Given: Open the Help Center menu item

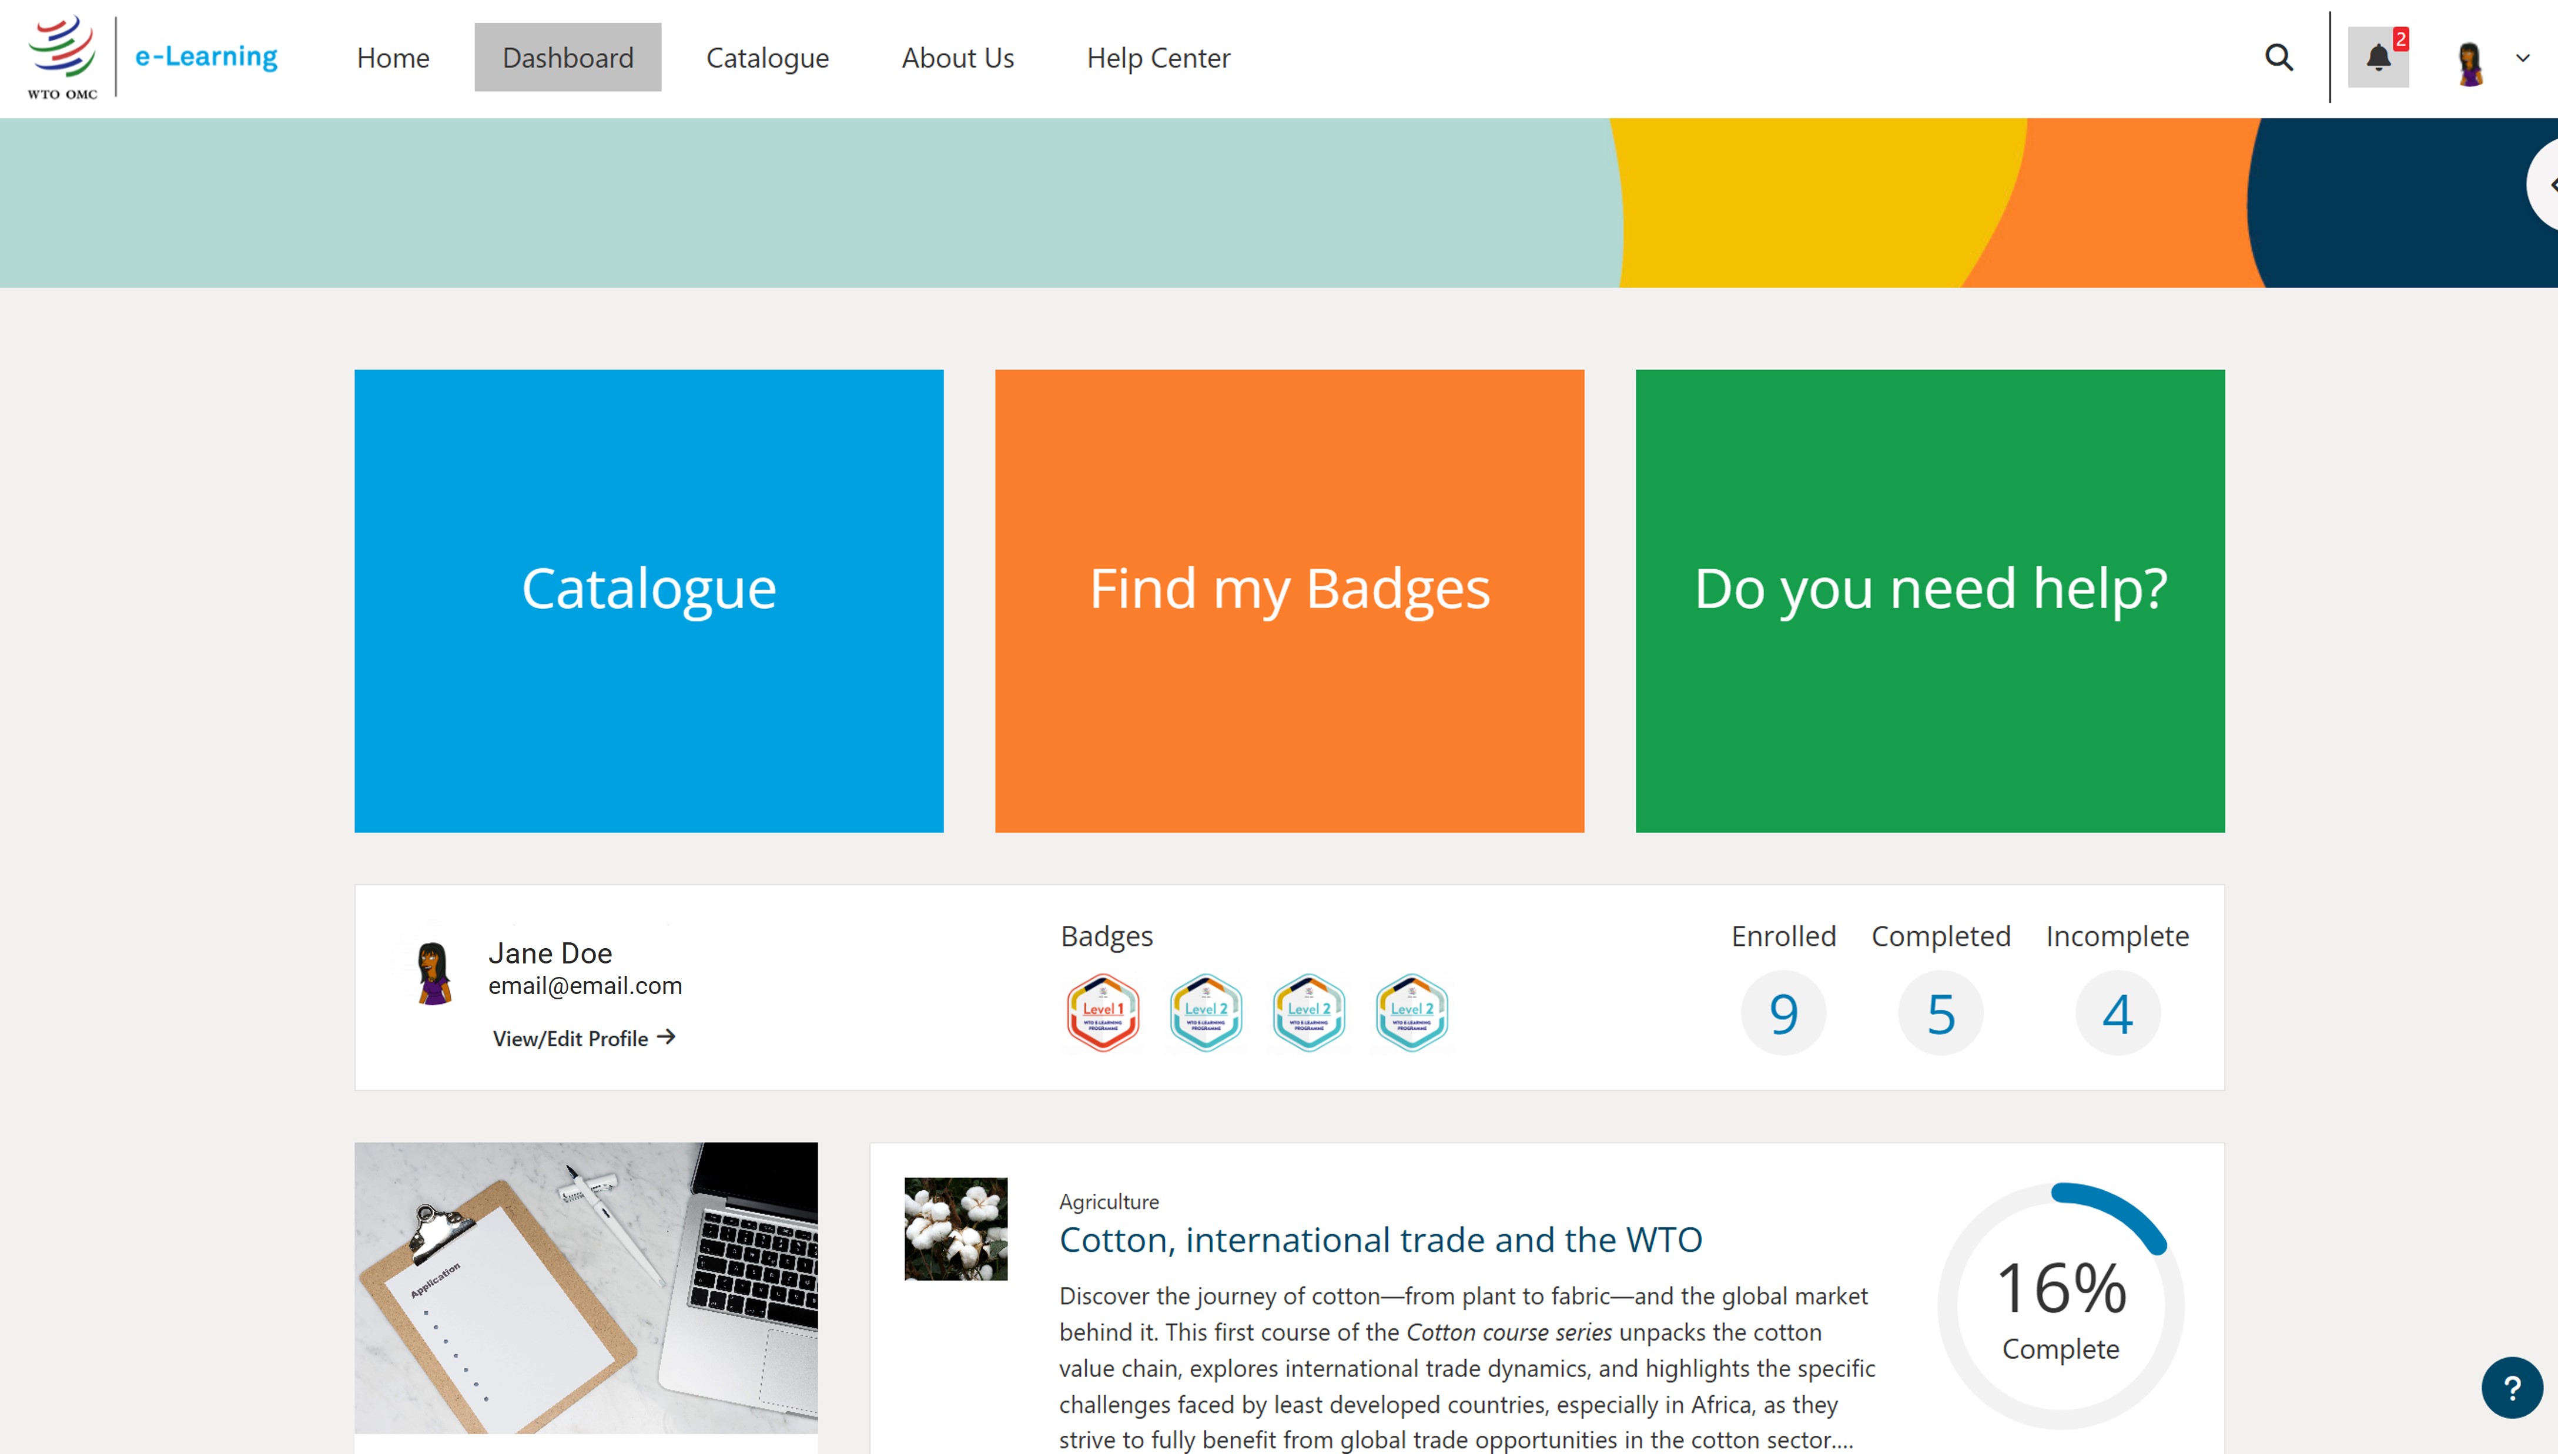Looking at the screenshot, I should pos(1158,58).
